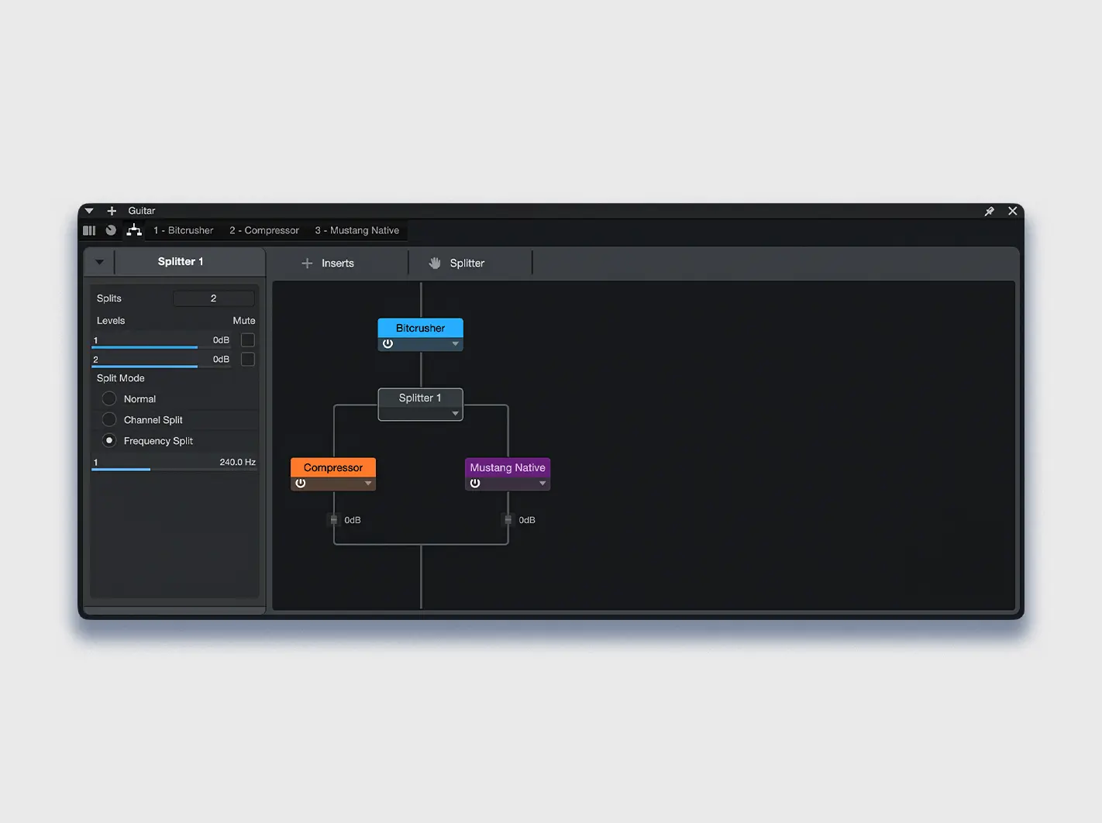Open the Bitcrusher node dropdown arrow
The width and height of the screenshot is (1102, 823).
pos(455,344)
